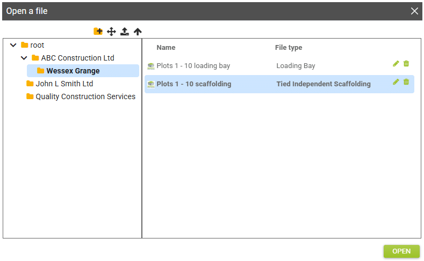Go up one level with the up arrow
This screenshot has height=261, width=424.
(x=138, y=32)
